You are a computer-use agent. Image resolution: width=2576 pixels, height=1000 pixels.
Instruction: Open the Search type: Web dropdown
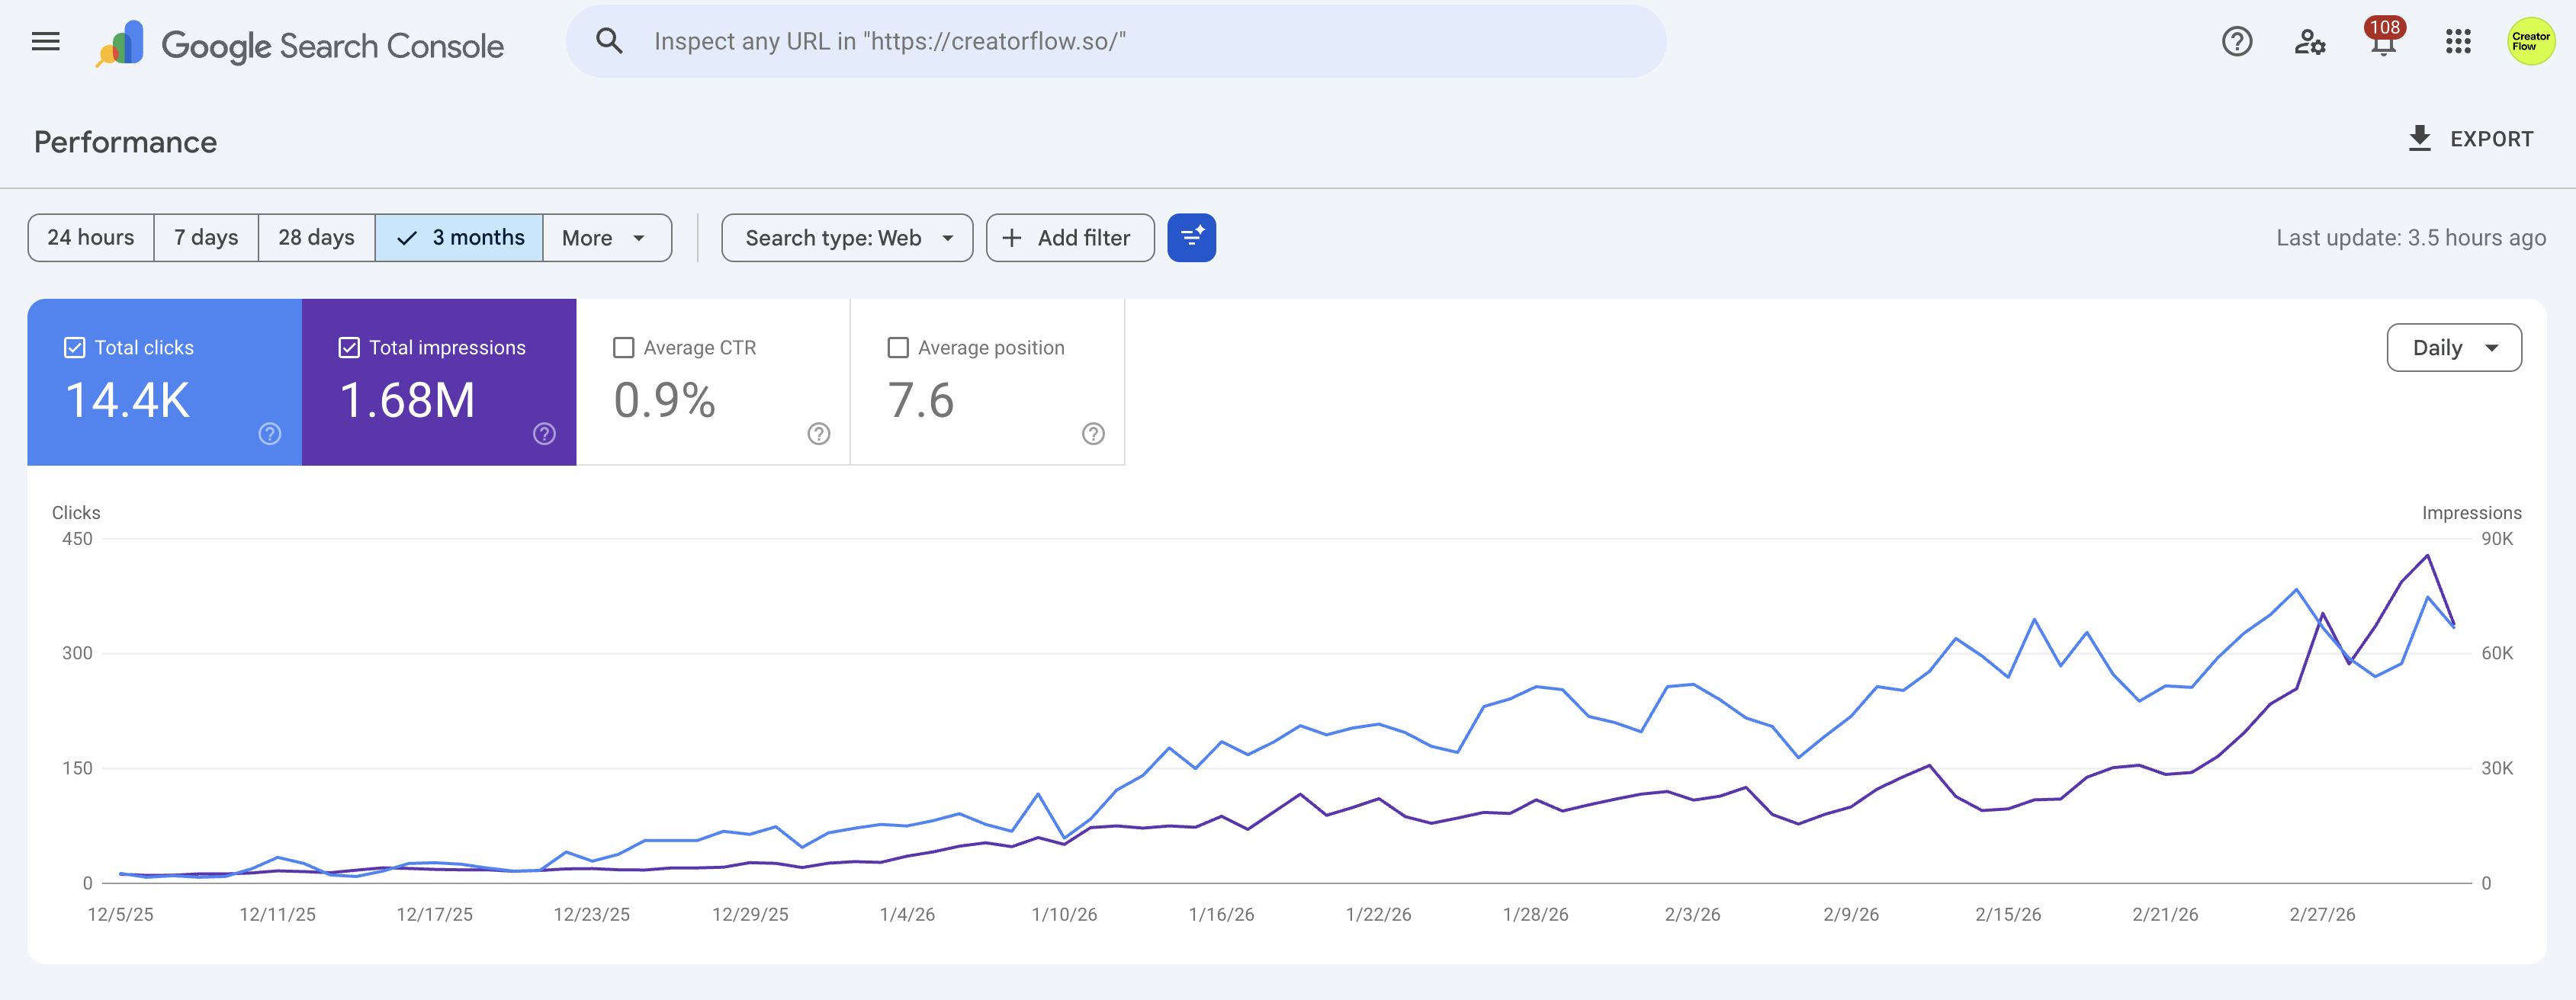coord(847,238)
